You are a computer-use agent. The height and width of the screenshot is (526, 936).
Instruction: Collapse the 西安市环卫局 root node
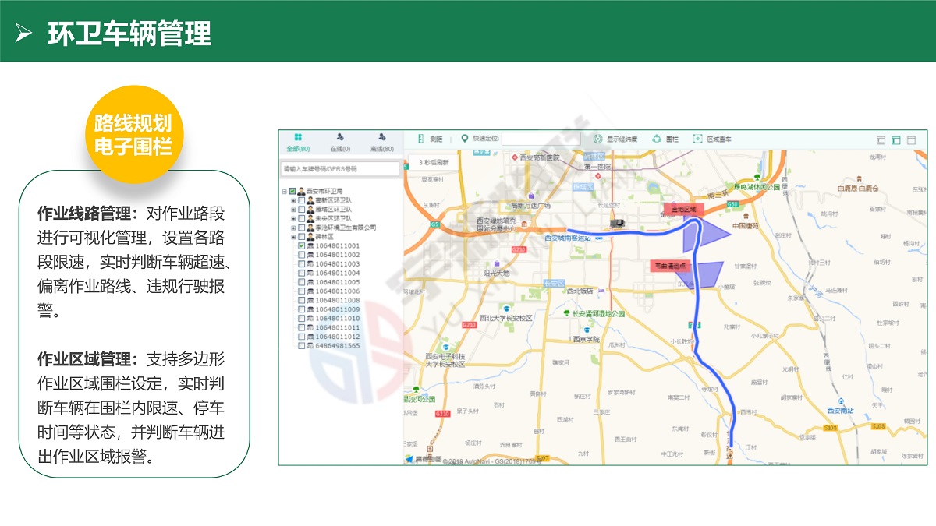(285, 191)
